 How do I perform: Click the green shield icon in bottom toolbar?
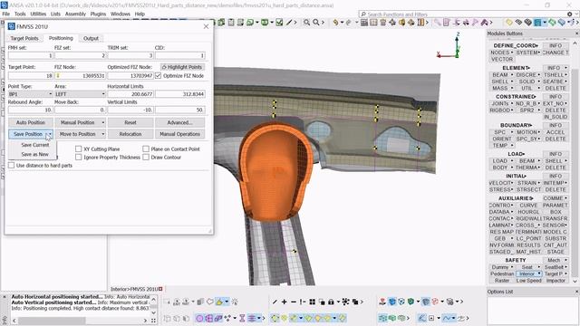coord(411,302)
